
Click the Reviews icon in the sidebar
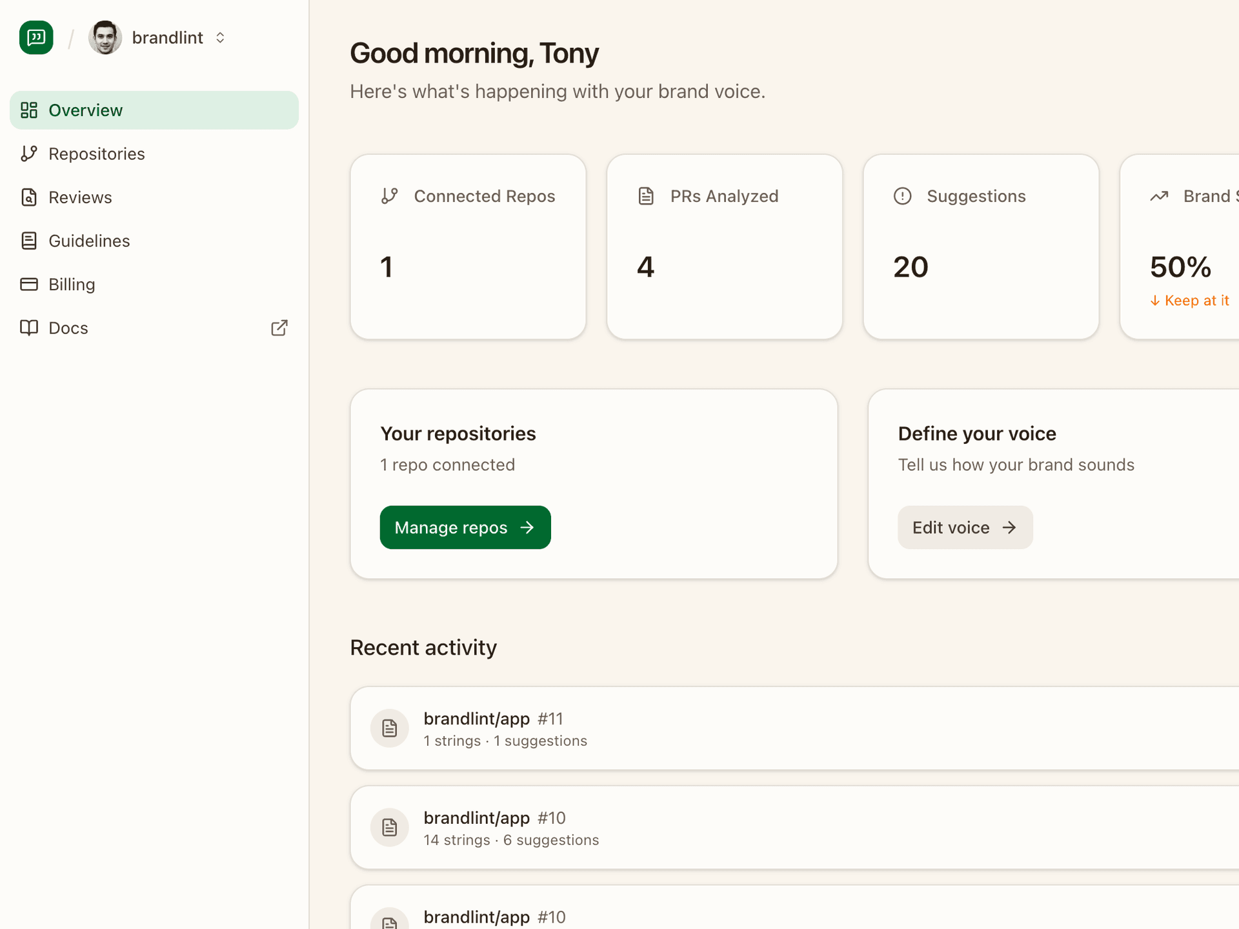point(29,197)
